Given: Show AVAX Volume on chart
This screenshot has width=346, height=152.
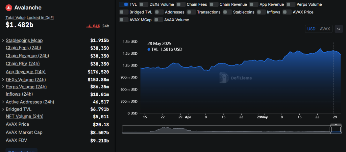Looking at the screenshot, I should click(158, 20).
